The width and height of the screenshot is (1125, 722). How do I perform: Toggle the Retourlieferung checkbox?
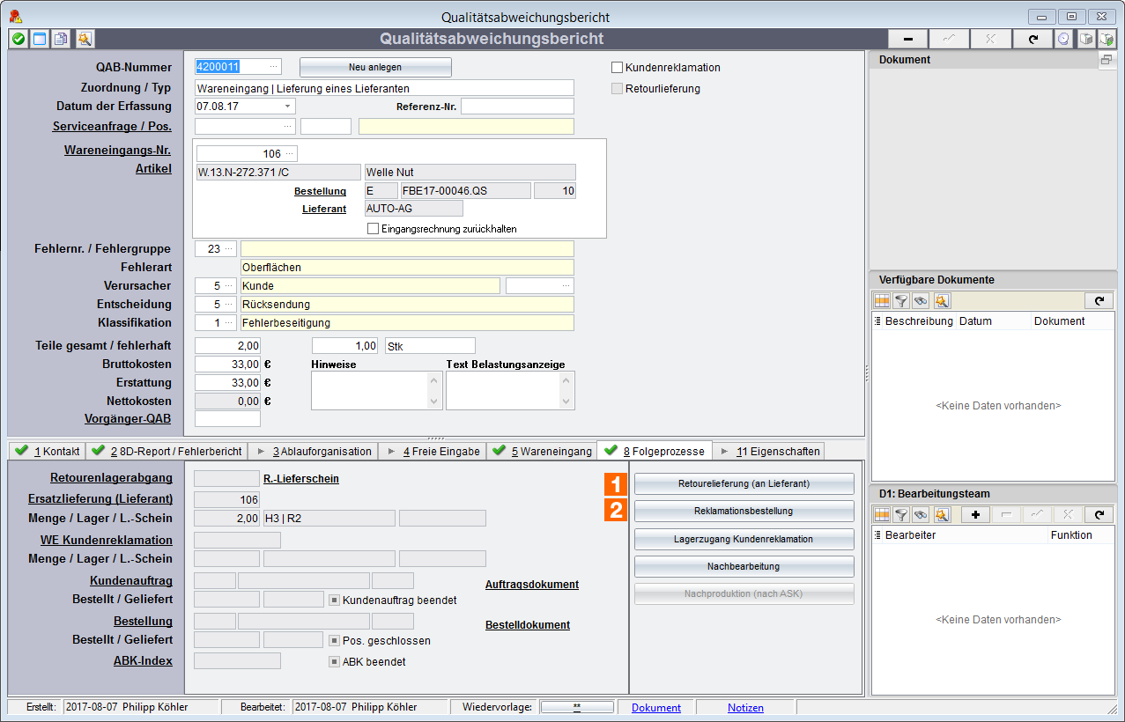pyautogui.click(x=617, y=88)
